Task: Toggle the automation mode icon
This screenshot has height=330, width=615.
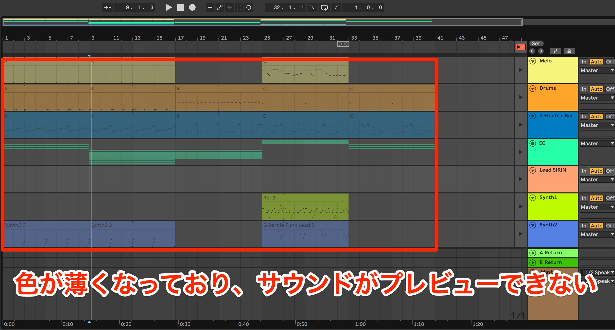Action: pos(556,51)
